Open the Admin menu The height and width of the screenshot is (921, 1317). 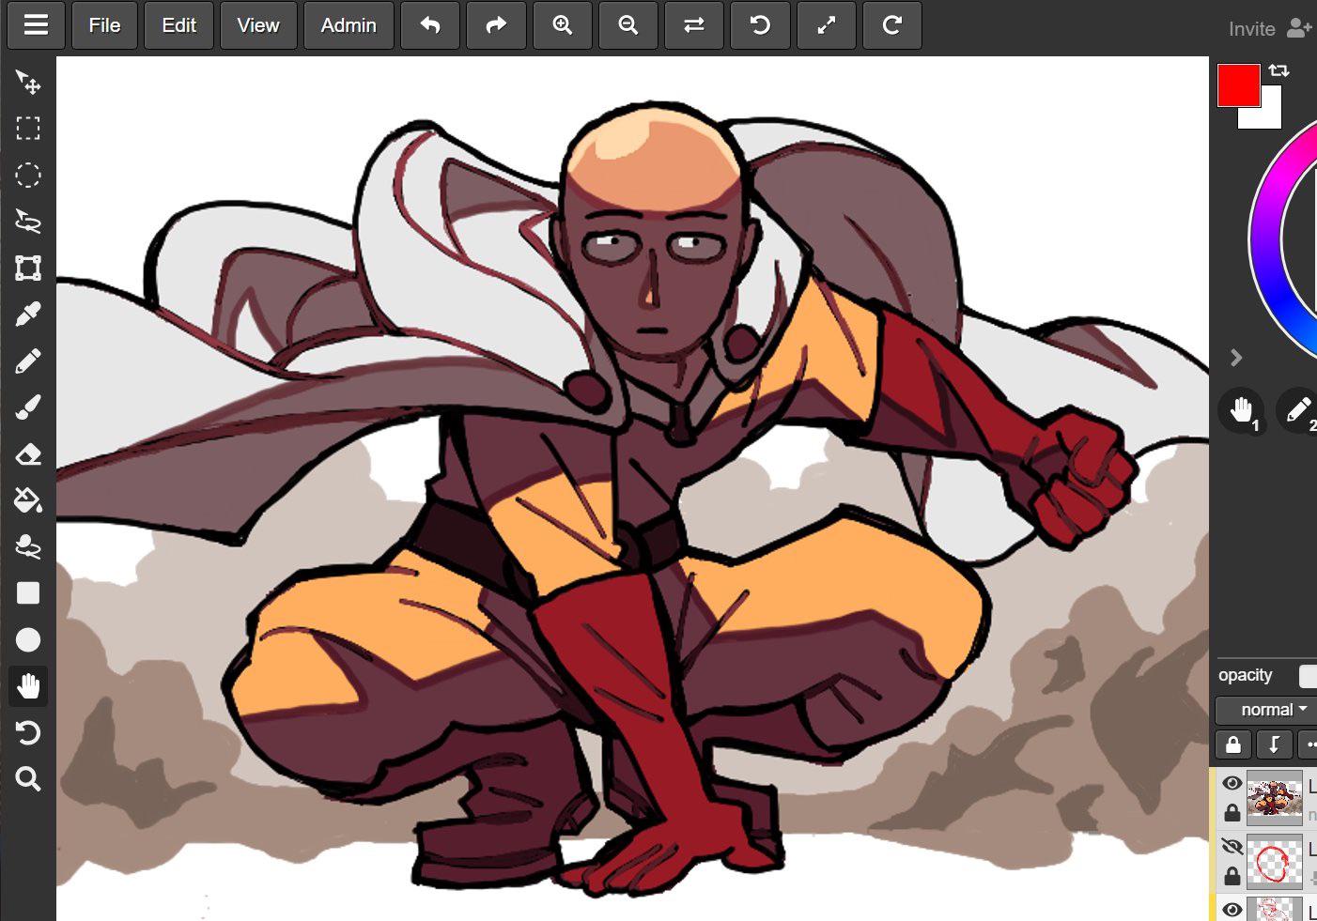(x=349, y=25)
